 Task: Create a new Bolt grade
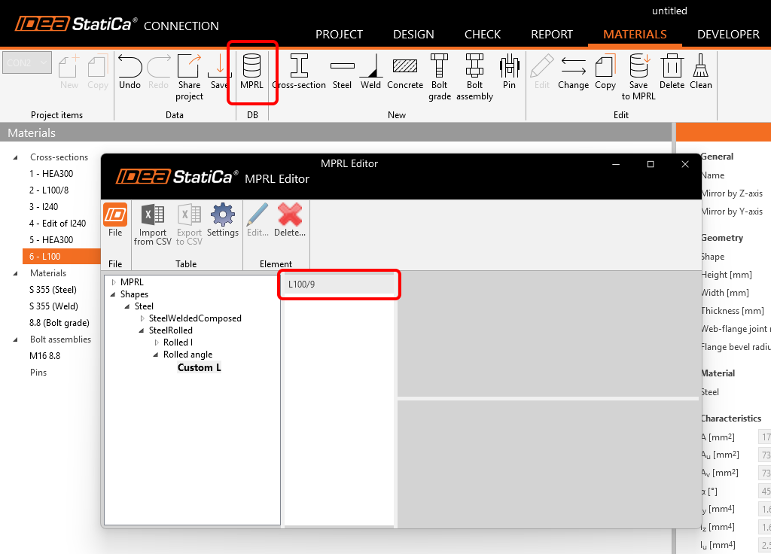click(439, 72)
